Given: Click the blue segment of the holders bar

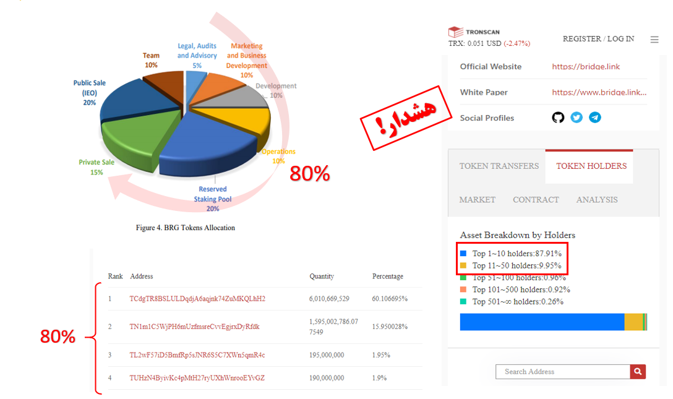Looking at the screenshot, I should tap(542, 322).
